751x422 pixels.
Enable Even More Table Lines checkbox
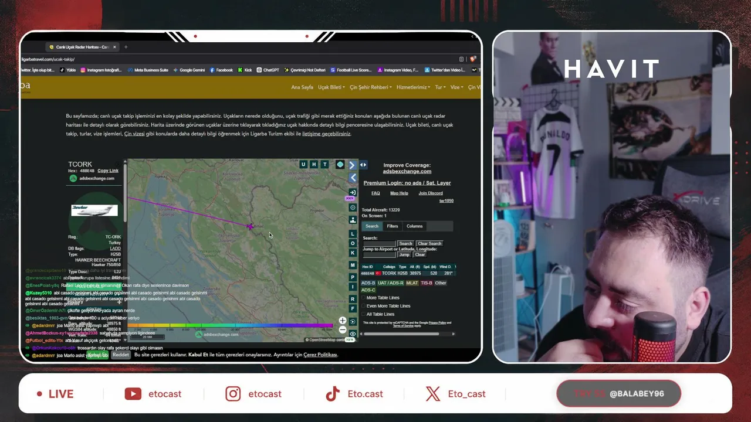pyautogui.click(x=363, y=306)
